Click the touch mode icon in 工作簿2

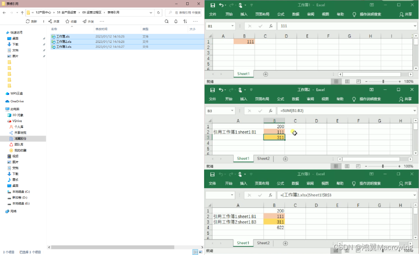[x=240, y=90]
